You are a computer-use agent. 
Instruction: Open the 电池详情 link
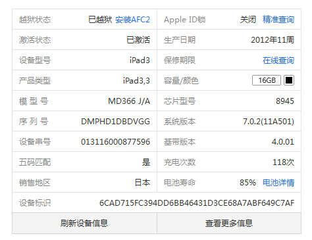[278, 183]
